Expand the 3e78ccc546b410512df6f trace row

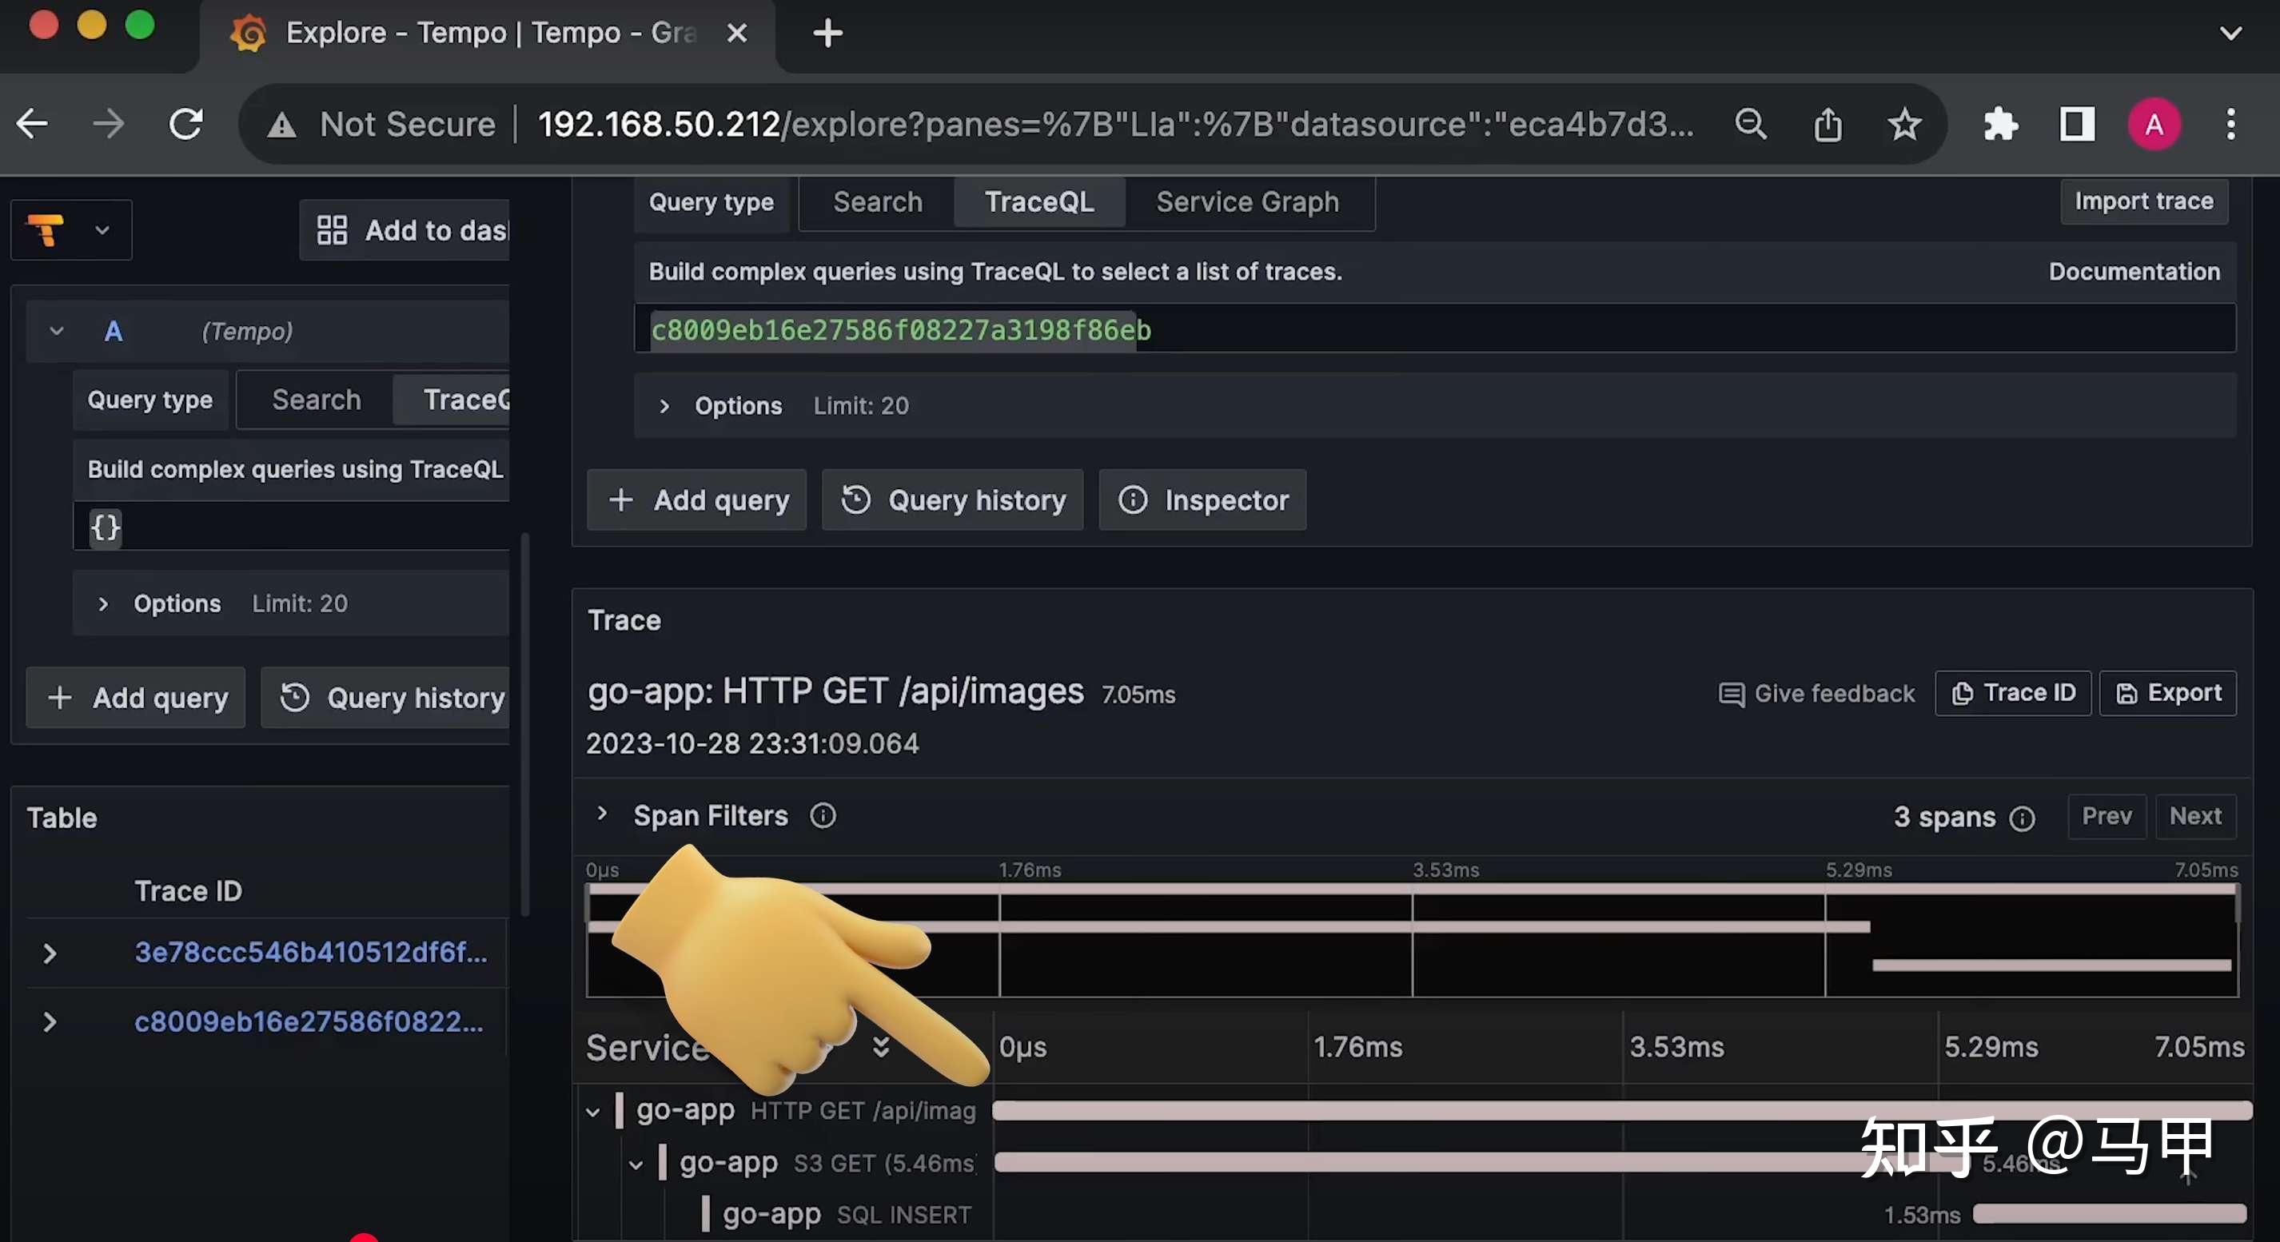pyautogui.click(x=50, y=953)
